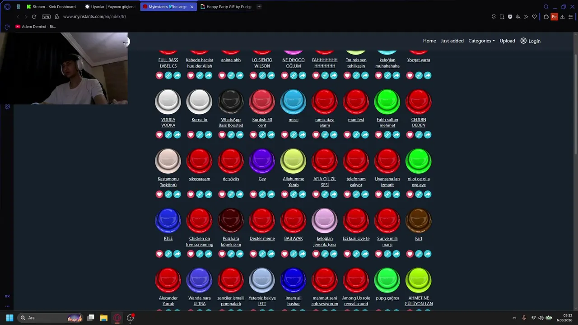
Task: Switch to the Uyarılar tab
Action: coord(110,7)
